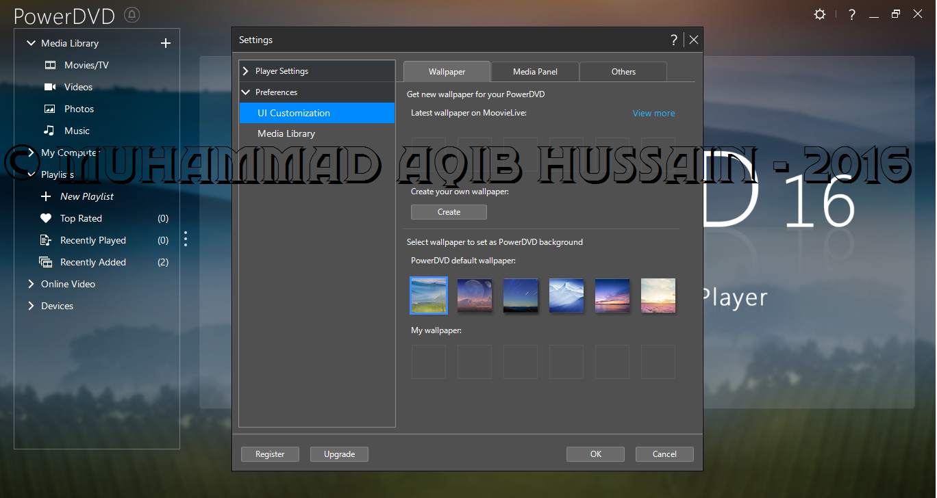Add media with the plus icon
Screen dimensions: 937x498
(165, 43)
